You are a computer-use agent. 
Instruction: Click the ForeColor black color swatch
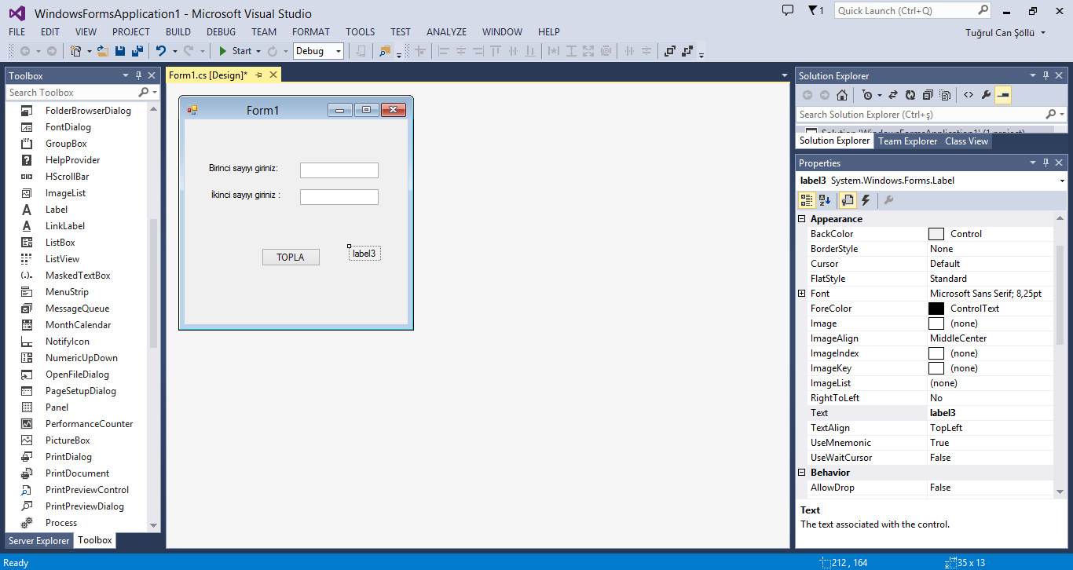[936, 309]
